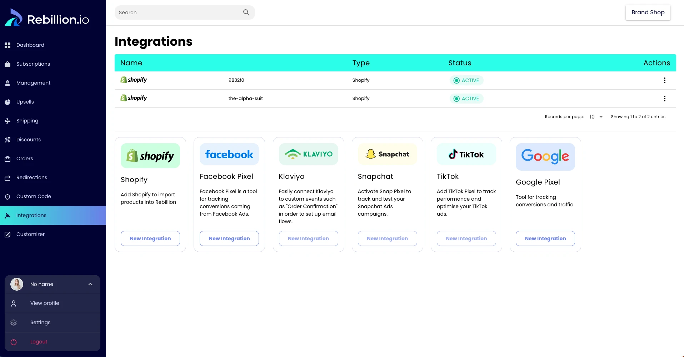Click ACTIVE status badge for 9832f0
Screen dimensions: 684x357
[466, 80]
